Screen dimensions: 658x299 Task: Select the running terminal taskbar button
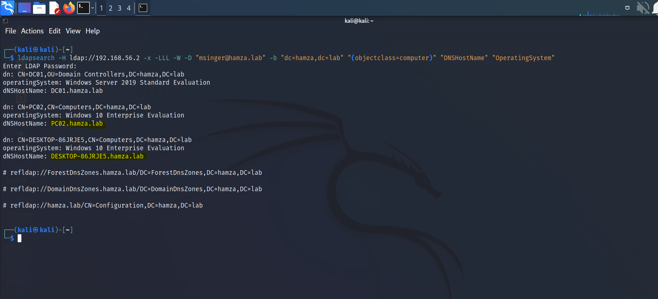tap(143, 8)
